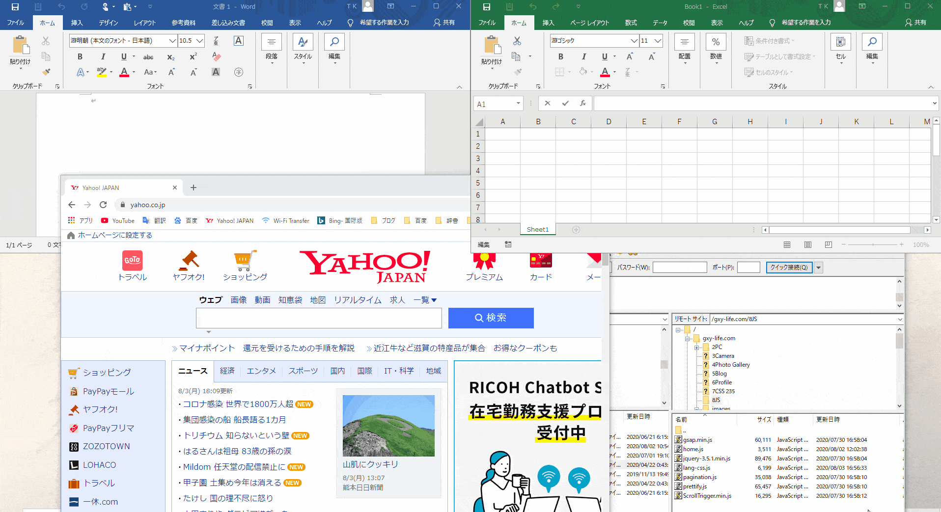Select the Format Painter icon in Excel

[517, 72]
